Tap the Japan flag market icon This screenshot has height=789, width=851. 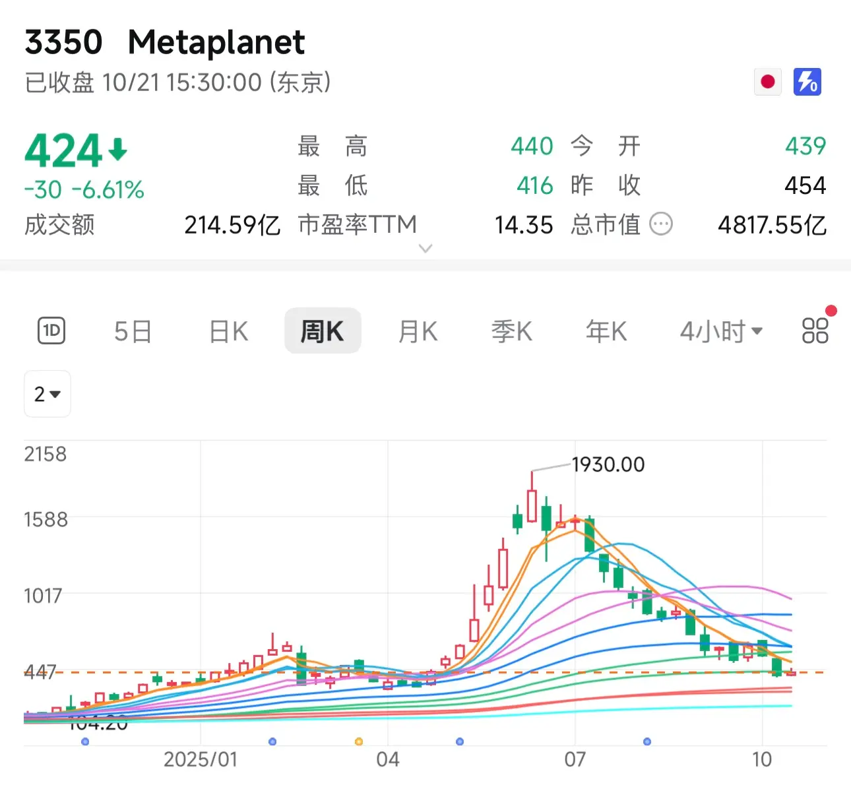[x=767, y=82]
